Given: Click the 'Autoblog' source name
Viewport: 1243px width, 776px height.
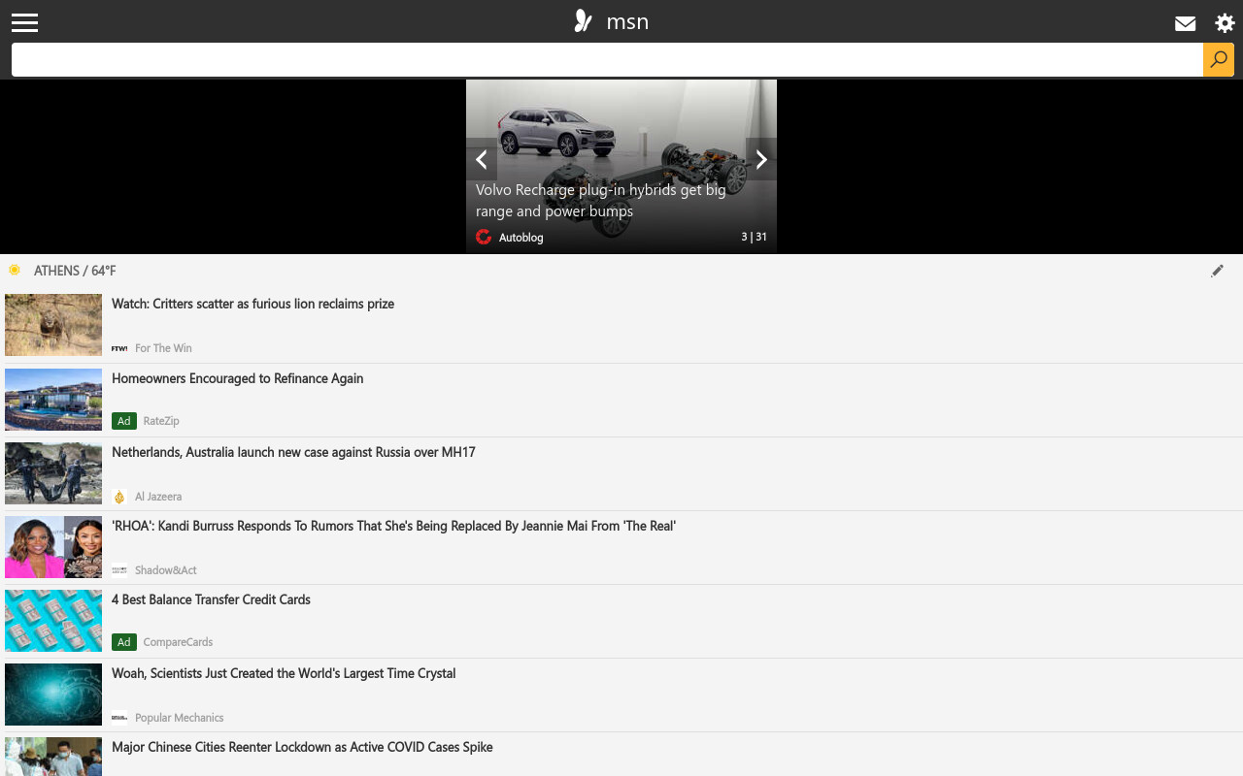Looking at the screenshot, I should coord(521,238).
